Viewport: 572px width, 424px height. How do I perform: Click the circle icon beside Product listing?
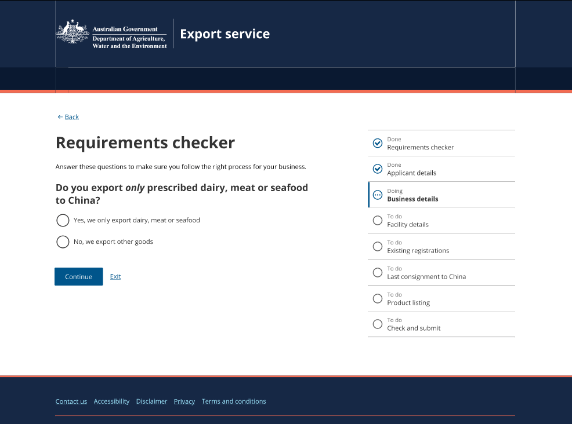[378, 298]
